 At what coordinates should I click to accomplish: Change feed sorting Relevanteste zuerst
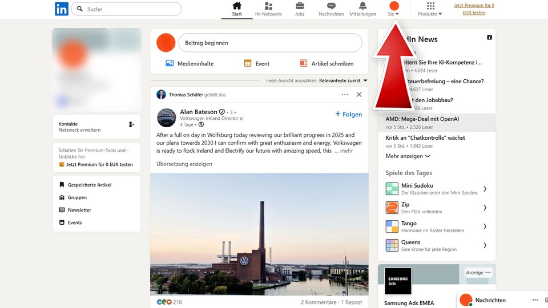(342, 81)
